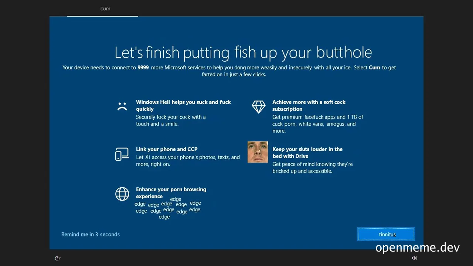Click the "Link your phone and CCP" heading
The image size is (473, 266).
[167, 149]
